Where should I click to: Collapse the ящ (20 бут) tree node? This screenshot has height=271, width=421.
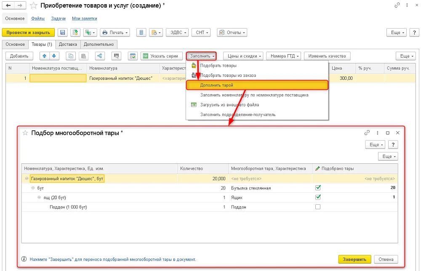coord(39,197)
